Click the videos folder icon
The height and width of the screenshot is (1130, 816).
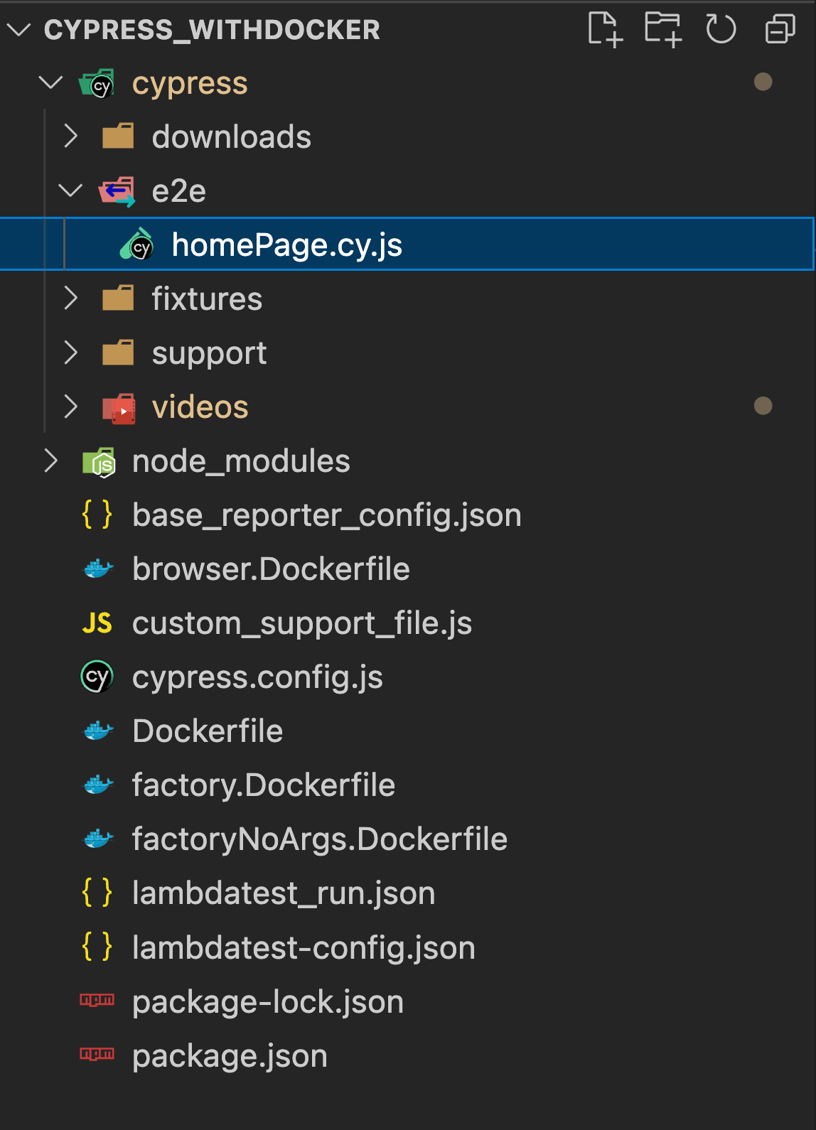119,408
